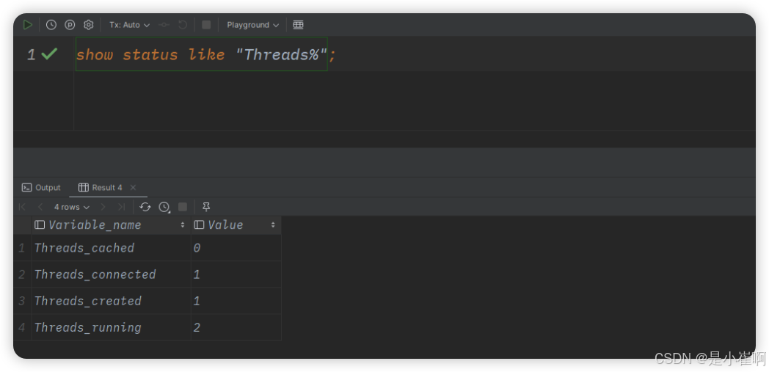Select row number 1 in the grid gutter
The image size is (769, 372).
tap(22, 248)
